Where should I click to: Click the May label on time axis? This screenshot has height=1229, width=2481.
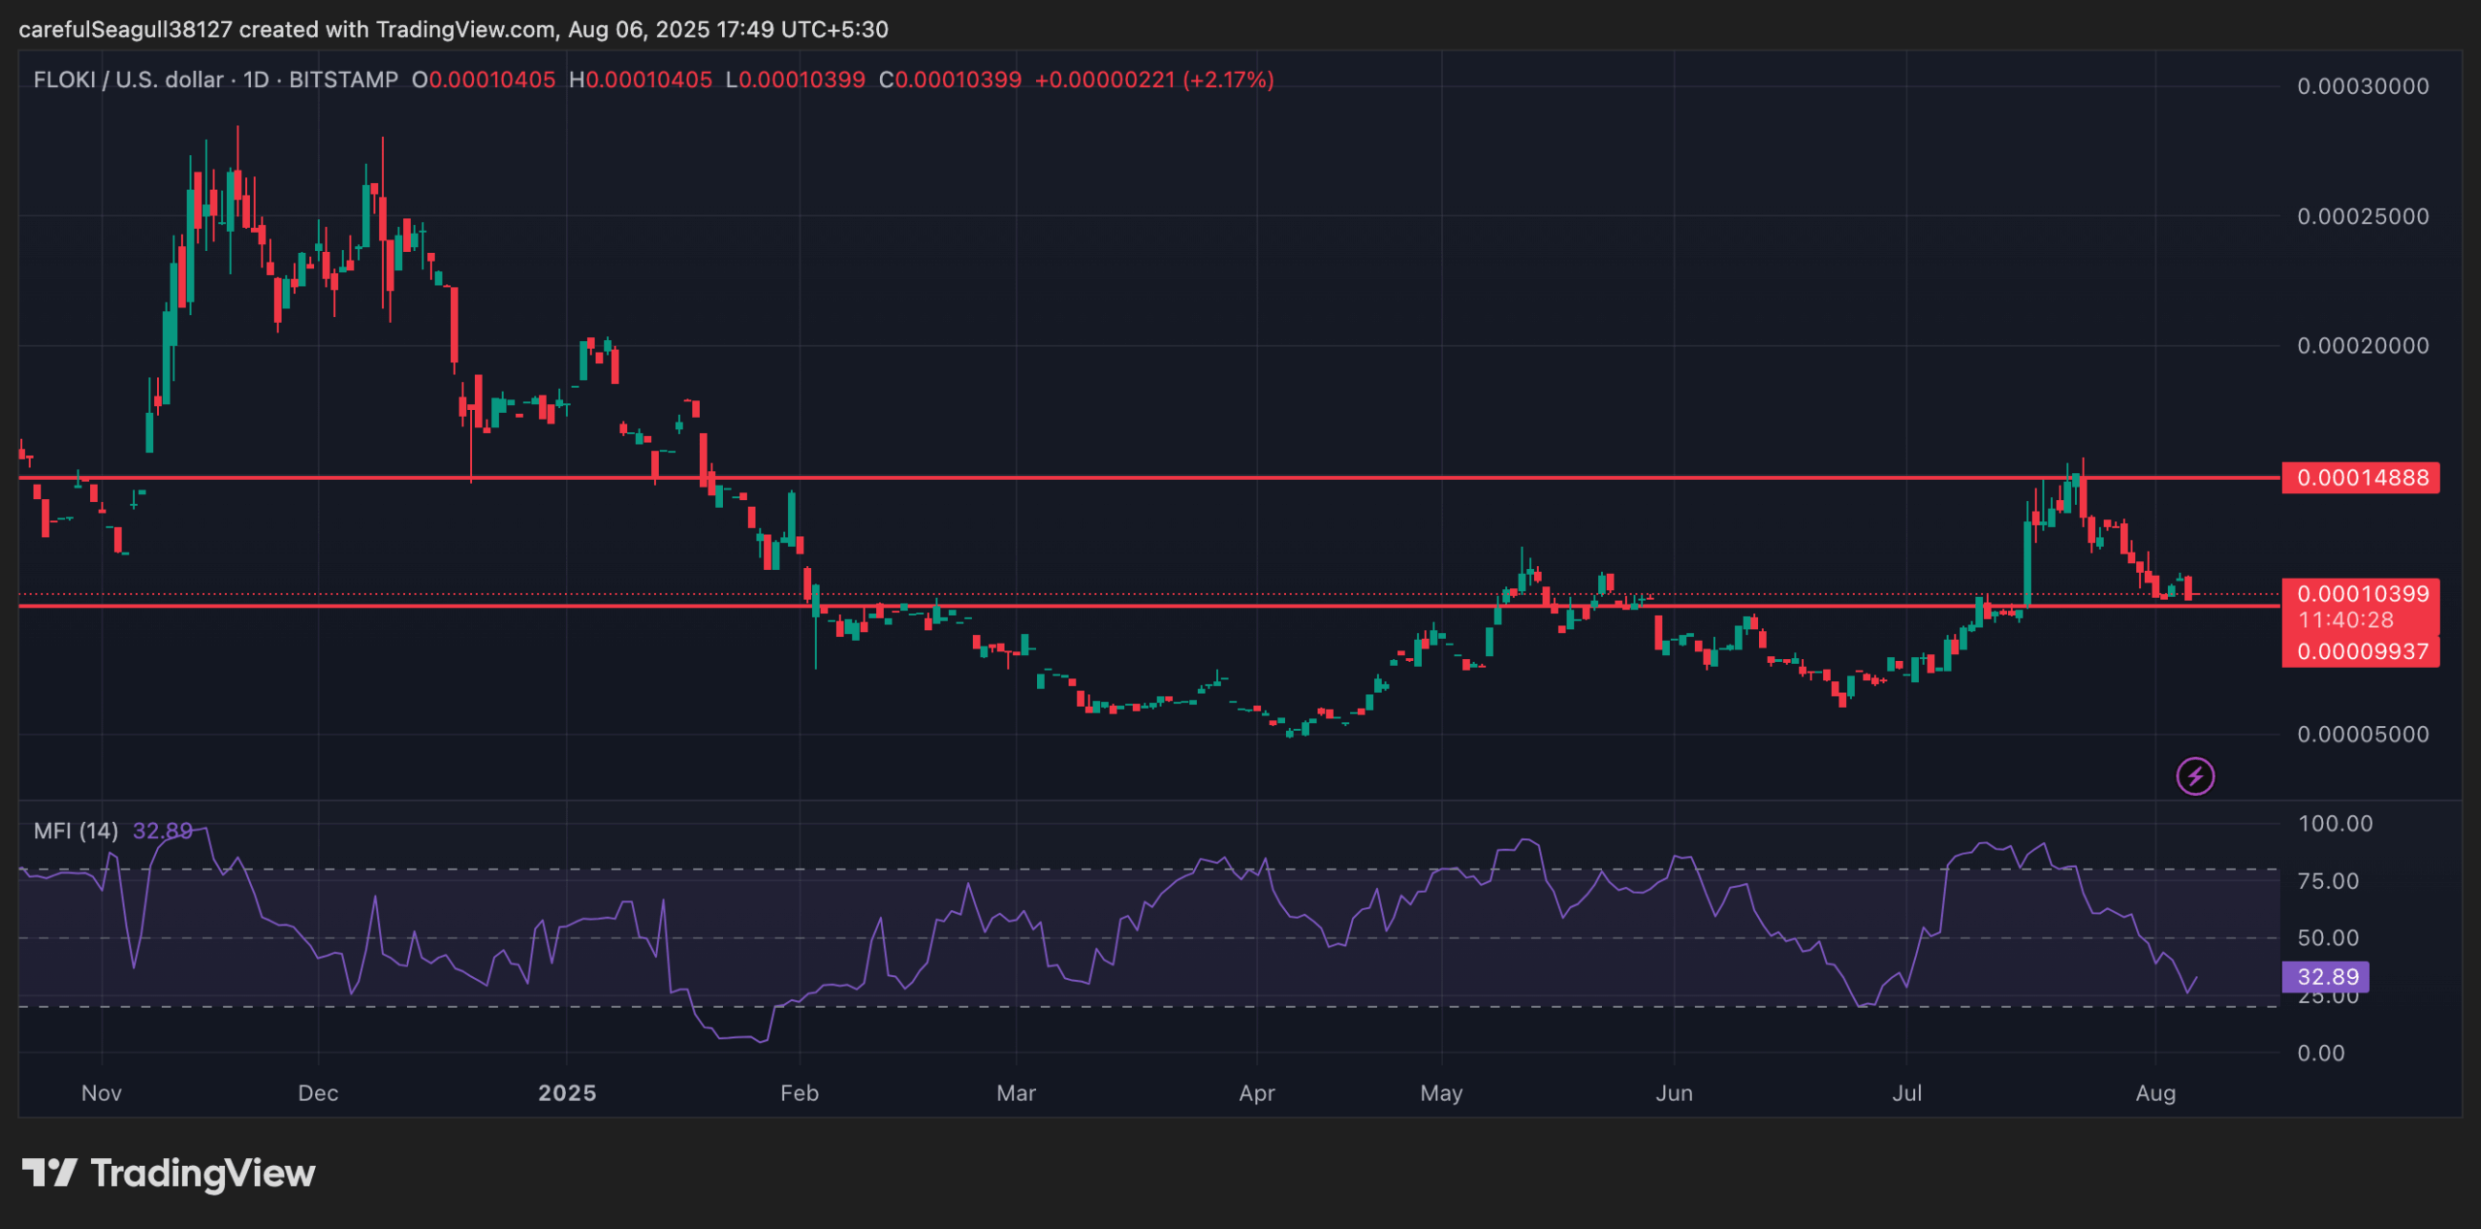pyautogui.click(x=1441, y=1093)
